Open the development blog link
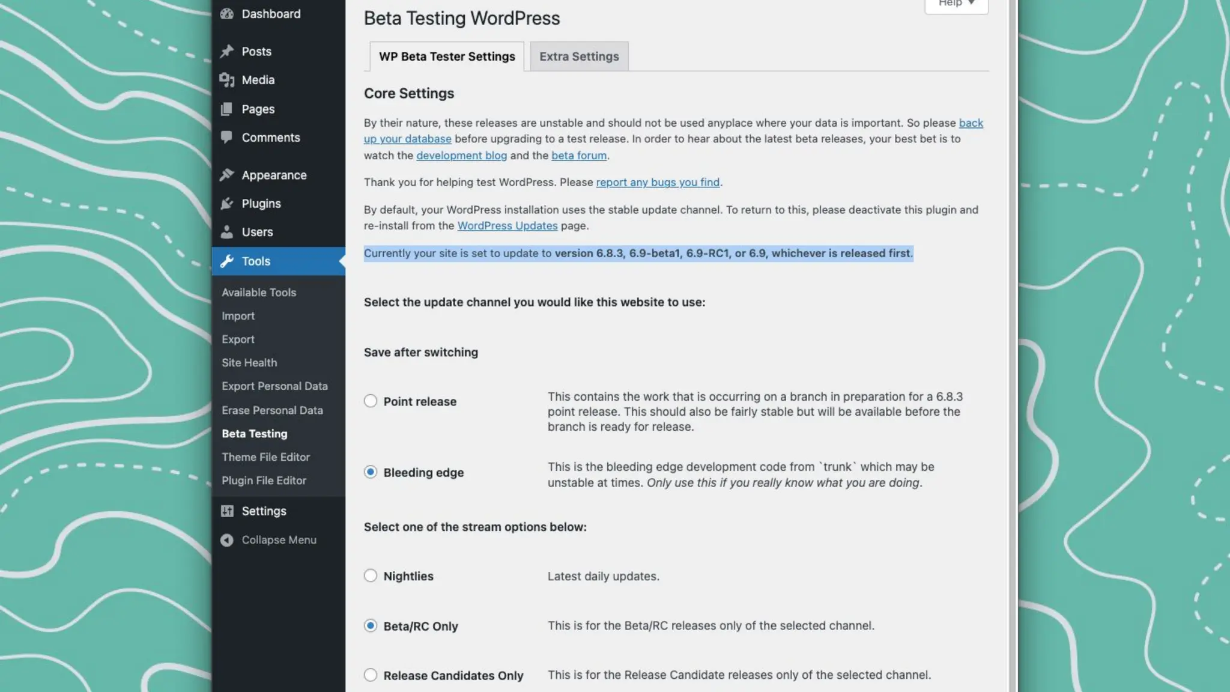Screen dimensions: 1230x692 [461, 156]
